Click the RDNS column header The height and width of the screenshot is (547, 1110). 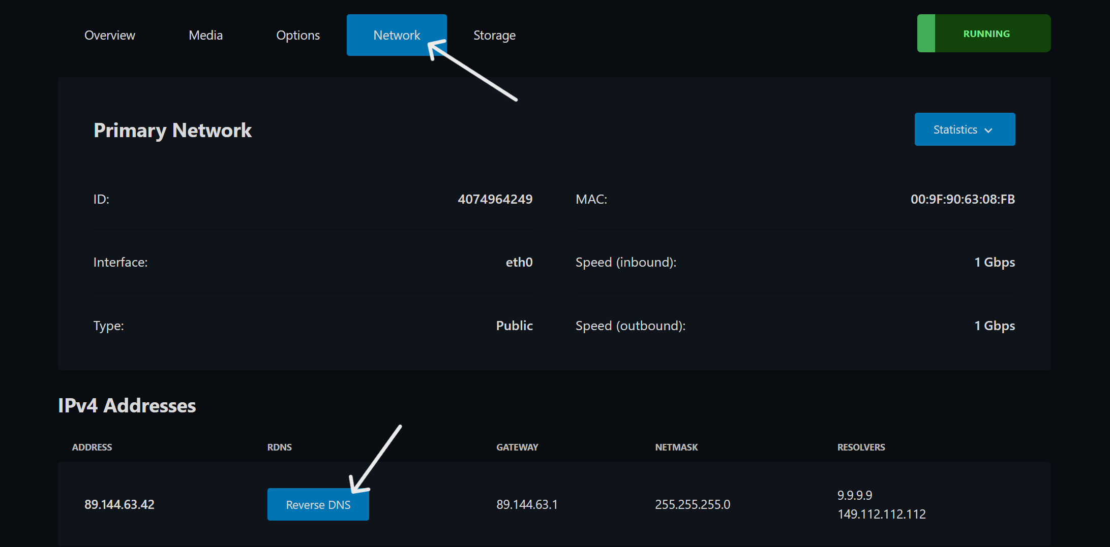click(x=280, y=447)
